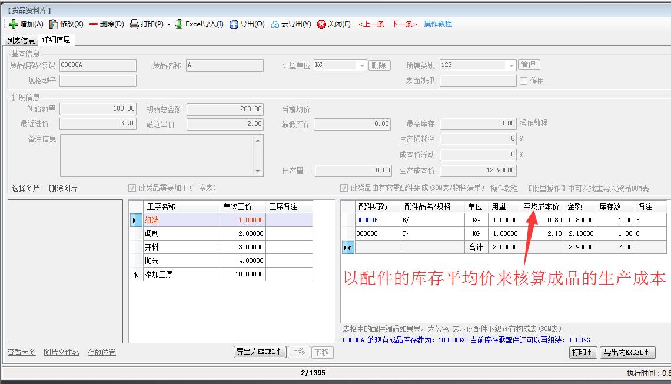Click the 管理 button next to category

coord(529,65)
